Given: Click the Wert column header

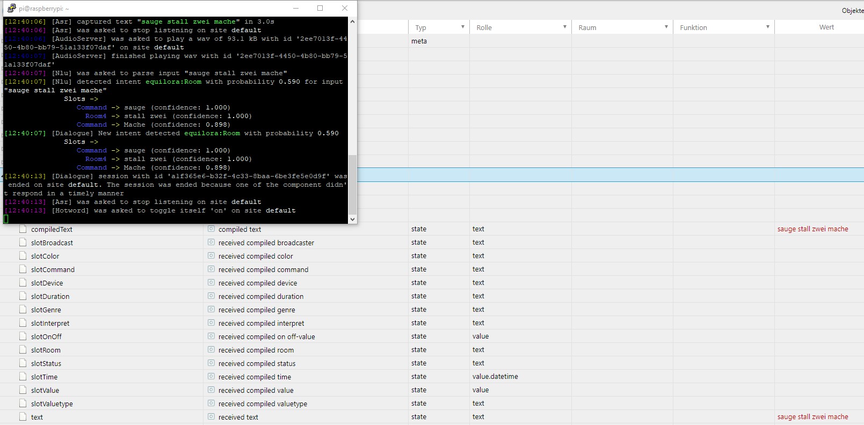Looking at the screenshot, I should point(826,27).
